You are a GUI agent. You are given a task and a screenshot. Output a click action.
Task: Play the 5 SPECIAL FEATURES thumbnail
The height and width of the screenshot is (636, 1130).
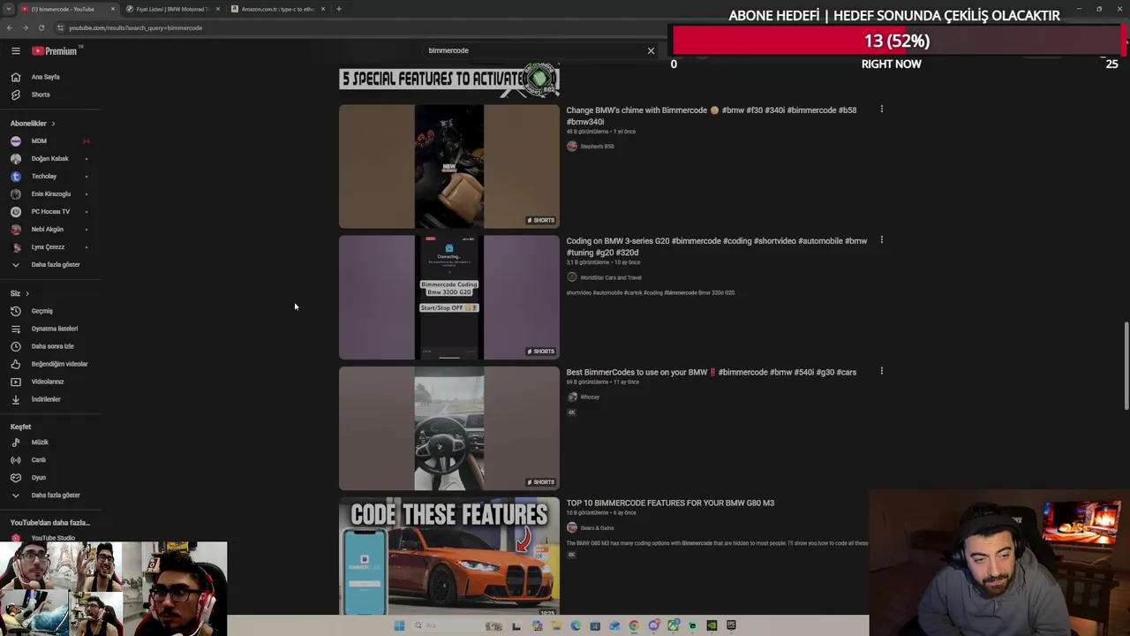point(449,80)
